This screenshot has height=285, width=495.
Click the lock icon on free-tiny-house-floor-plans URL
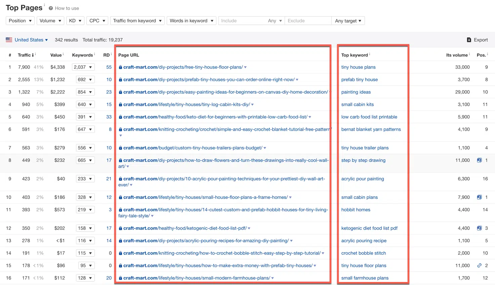(121, 67)
